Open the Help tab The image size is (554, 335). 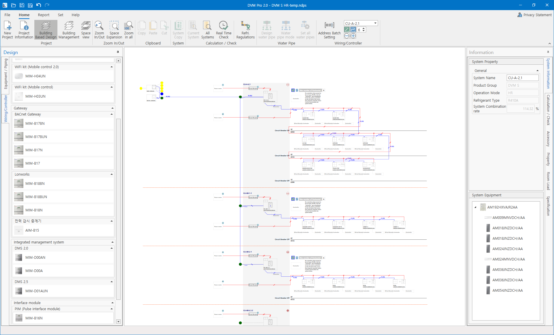tap(76, 15)
